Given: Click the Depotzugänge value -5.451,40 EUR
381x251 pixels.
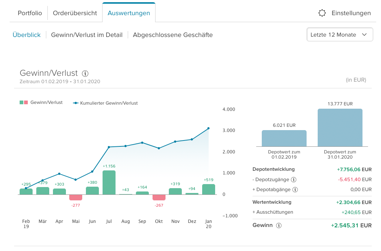Looking at the screenshot, I should pyautogui.click(x=355, y=180).
